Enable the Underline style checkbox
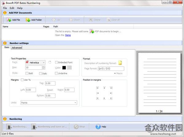This screenshot has width=184, height=137. [x=56, y=73]
